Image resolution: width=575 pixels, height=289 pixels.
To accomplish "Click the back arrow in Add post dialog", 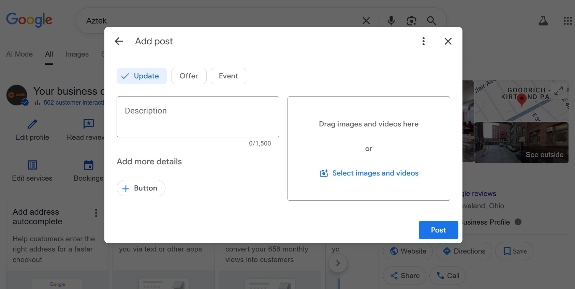I will pos(119,41).
